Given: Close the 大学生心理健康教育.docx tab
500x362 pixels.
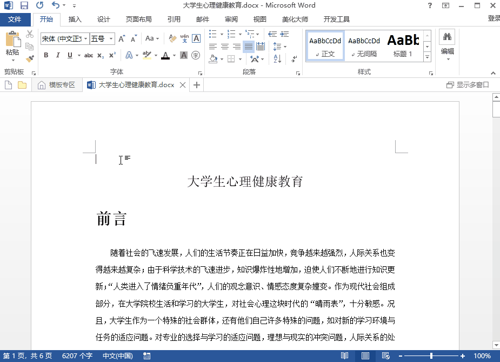Looking at the screenshot, I should (183, 85).
